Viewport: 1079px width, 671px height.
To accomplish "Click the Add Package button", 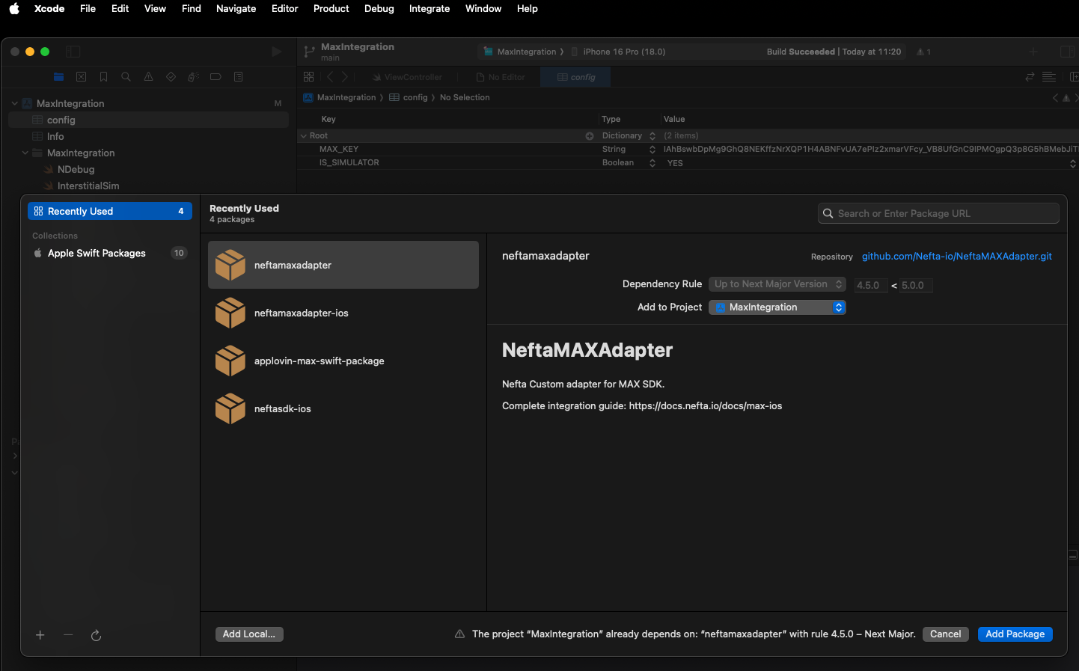I will (x=1015, y=634).
